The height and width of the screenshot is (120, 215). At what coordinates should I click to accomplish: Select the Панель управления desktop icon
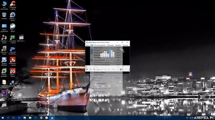coord(4,28)
